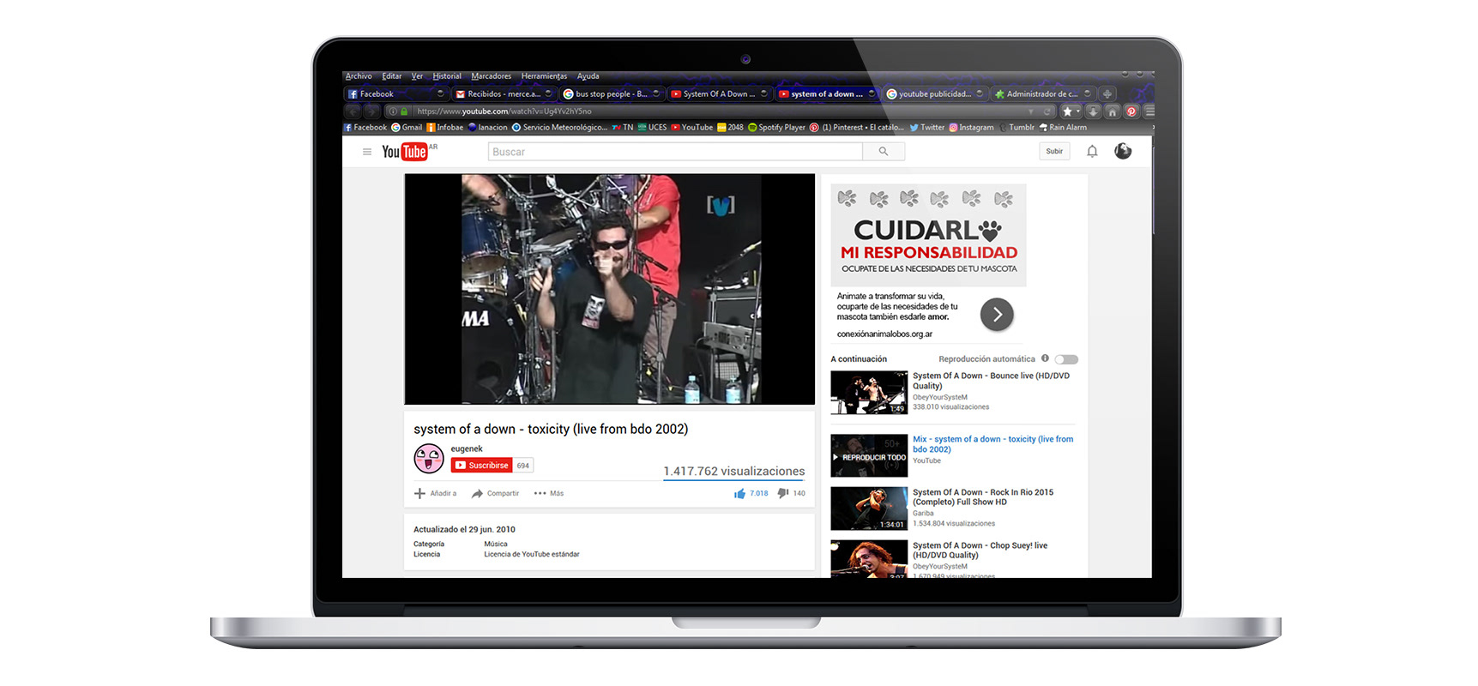Viewport: 1478px width, 686px height.
Task: Open the user account avatar
Action: [1123, 151]
